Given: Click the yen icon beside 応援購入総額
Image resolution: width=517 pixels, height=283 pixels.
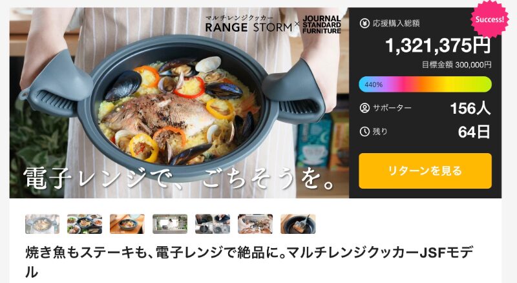Looking at the screenshot, I should (364, 23).
